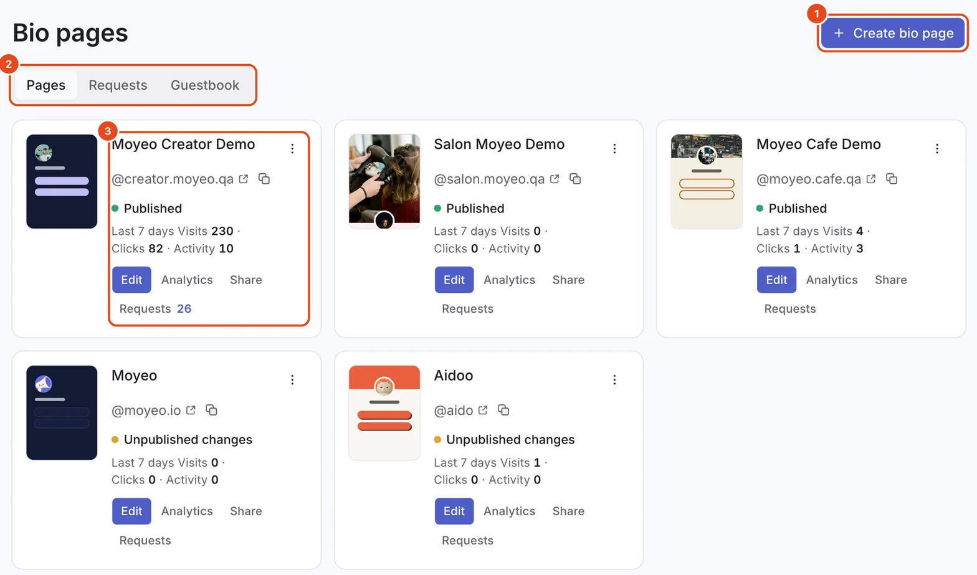Open the Moyeo Creator Demo thumbnail
The width and height of the screenshot is (977, 575).
(62, 181)
